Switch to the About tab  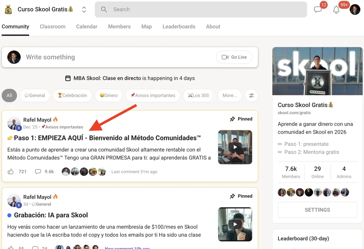213,26
